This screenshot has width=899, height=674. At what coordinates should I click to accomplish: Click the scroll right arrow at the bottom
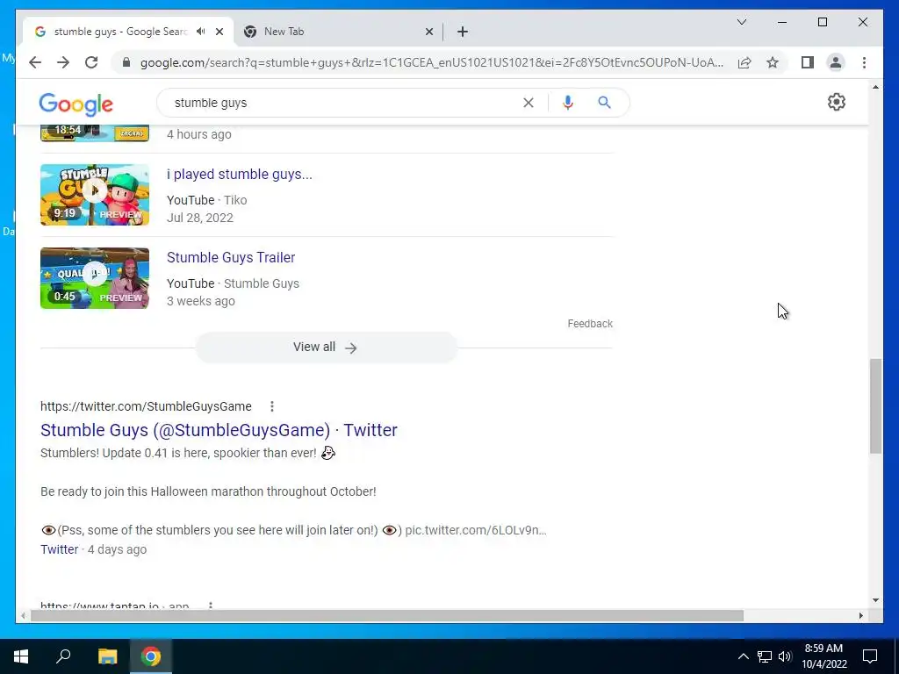pos(860,615)
